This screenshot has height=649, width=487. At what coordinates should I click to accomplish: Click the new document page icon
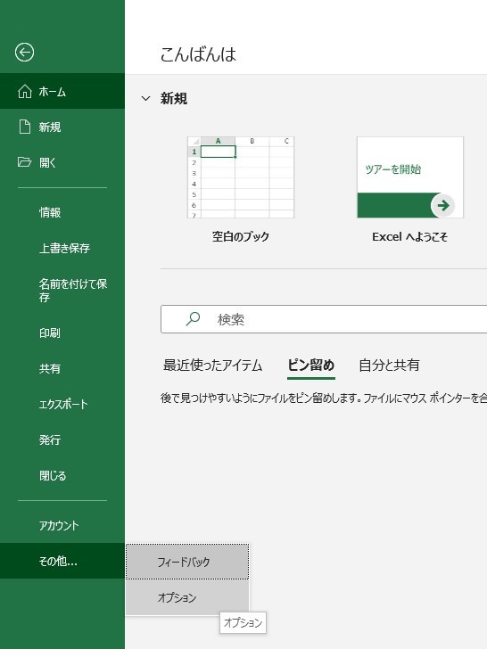tap(25, 127)
